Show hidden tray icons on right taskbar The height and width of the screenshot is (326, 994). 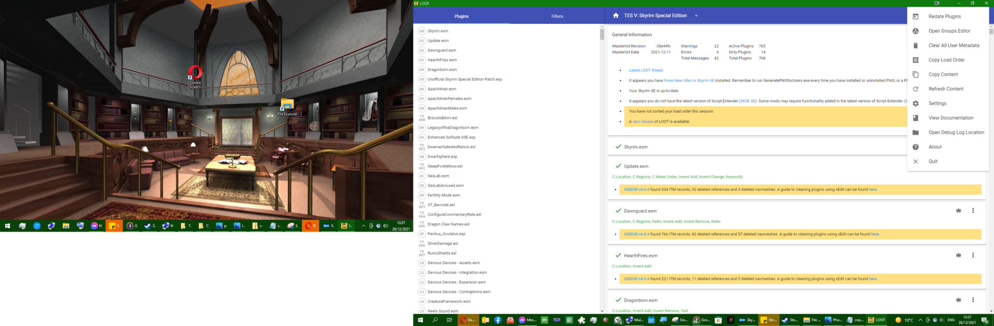pyautogui.click(x=920, y=320)
